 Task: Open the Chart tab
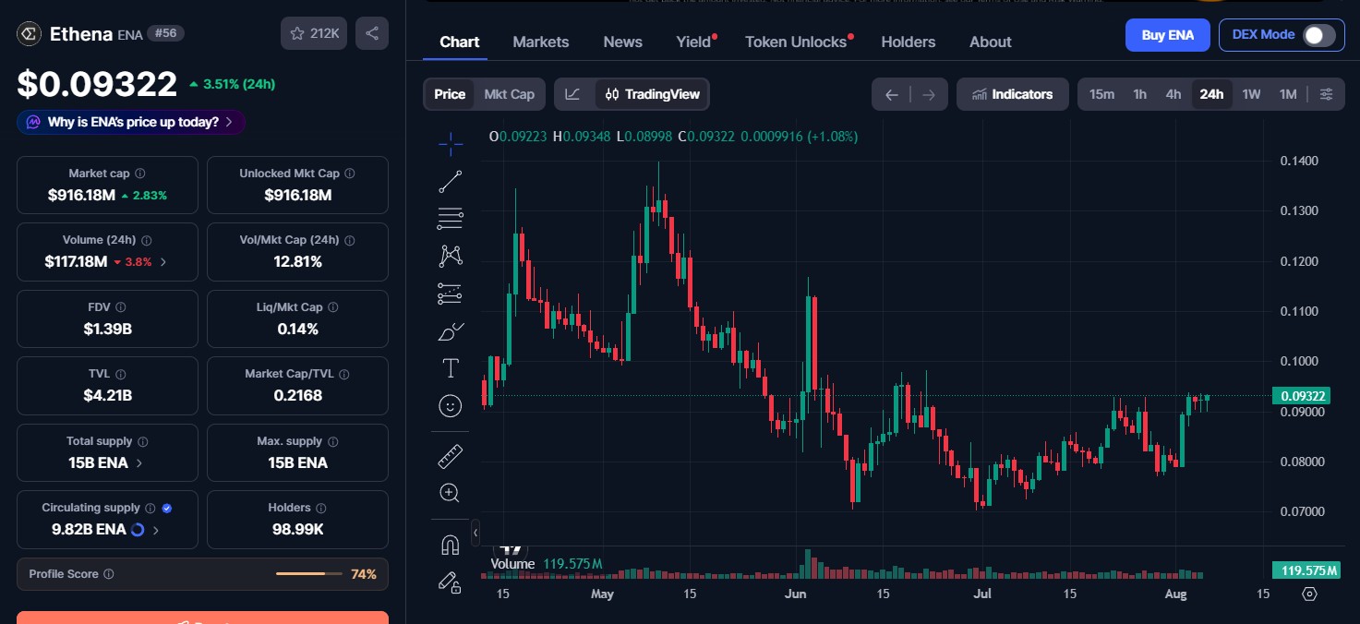point(460,42)
